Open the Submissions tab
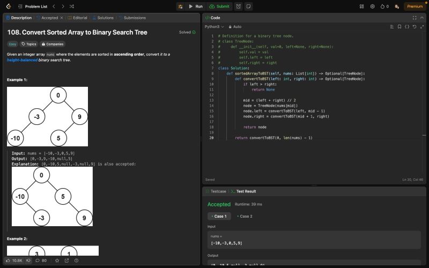This screenshot has width=429, height=268. tap(132, 18)
